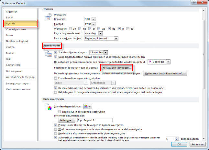Click the scrollbar up arrow

[x=203, y=11]
